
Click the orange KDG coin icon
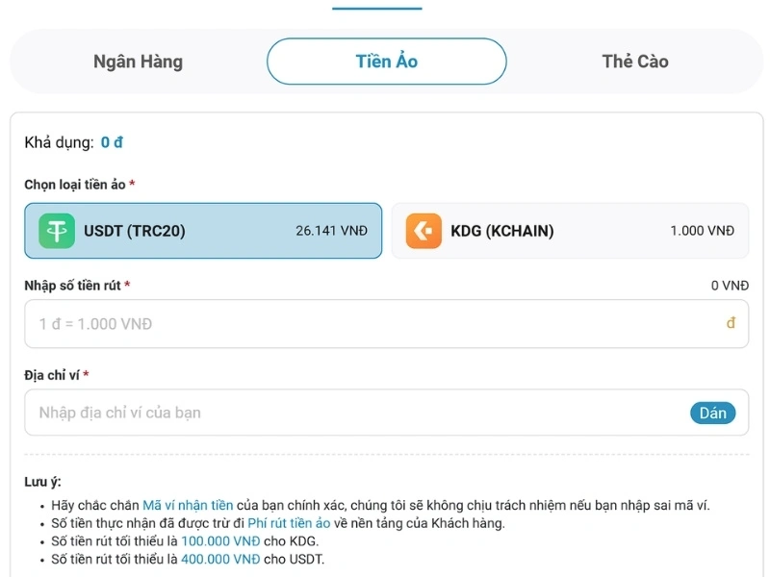(422, 231)
